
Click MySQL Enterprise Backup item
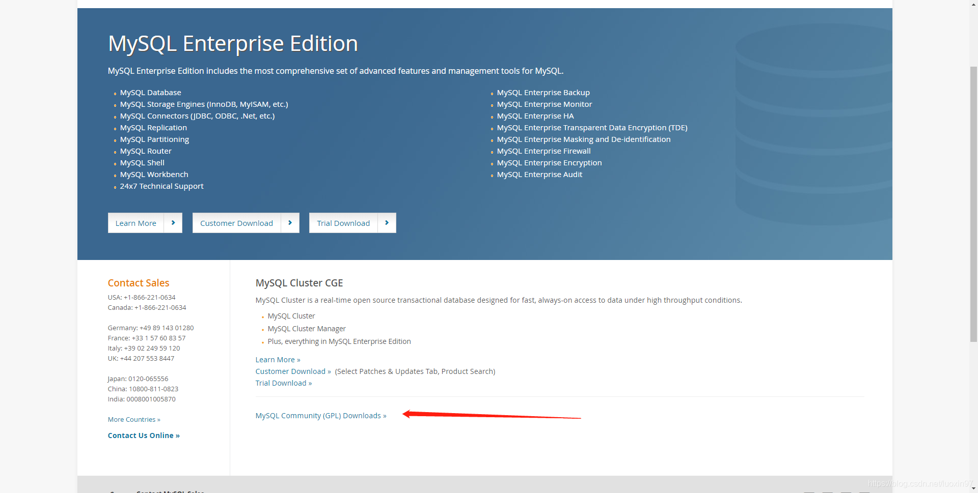tap(544, 93)
